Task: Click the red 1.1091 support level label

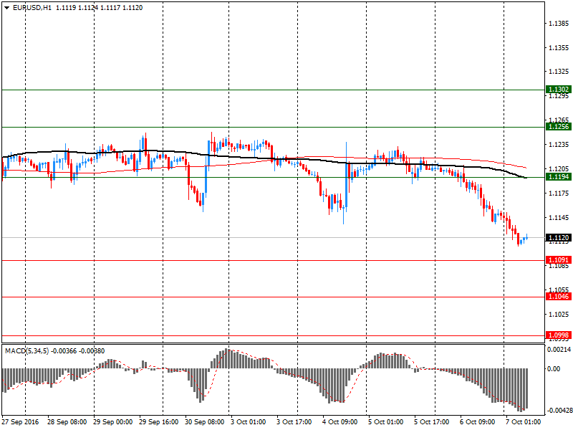Action: click(559, 260)
